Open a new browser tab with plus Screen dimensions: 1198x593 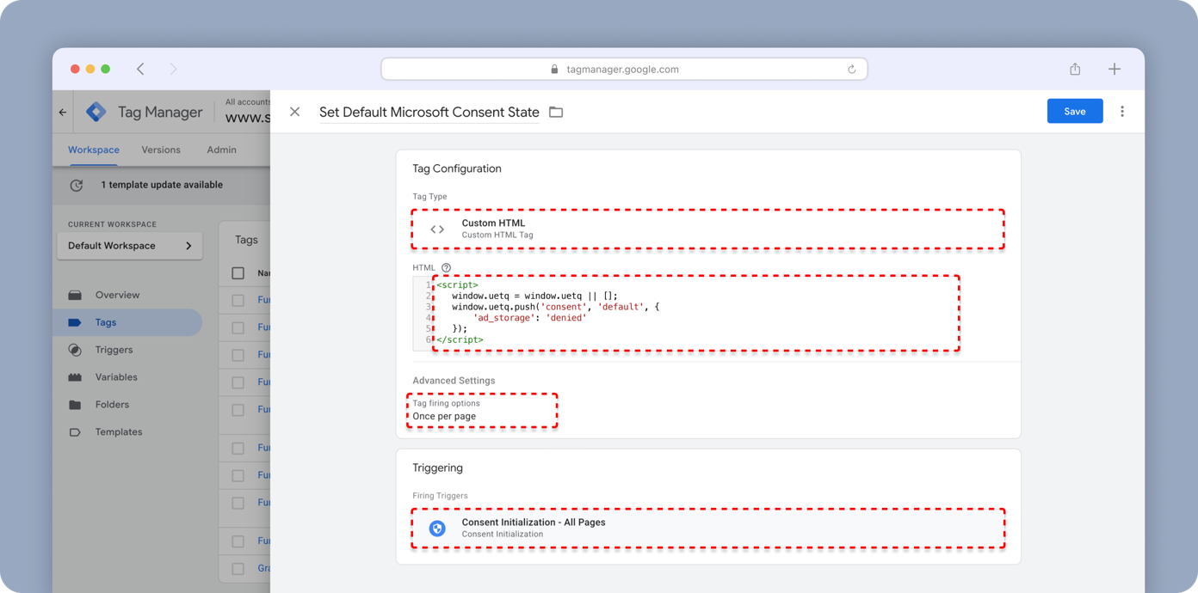1115,69
